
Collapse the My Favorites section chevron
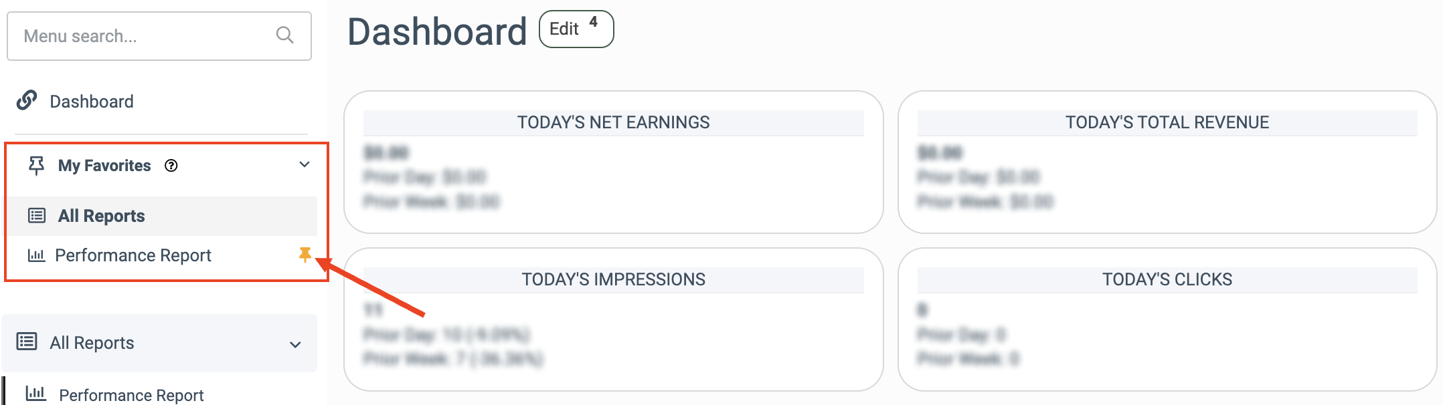click(305, 164)
